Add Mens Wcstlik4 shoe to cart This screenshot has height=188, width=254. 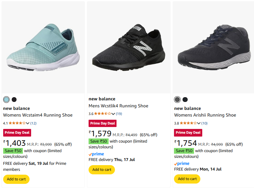point(102,170)
